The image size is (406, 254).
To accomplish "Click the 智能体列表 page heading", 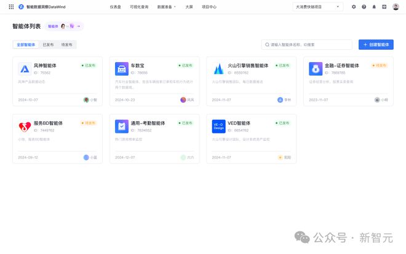I will click(26, 26).
